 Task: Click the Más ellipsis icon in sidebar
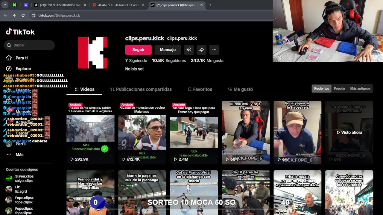click(x=9, y=154)
